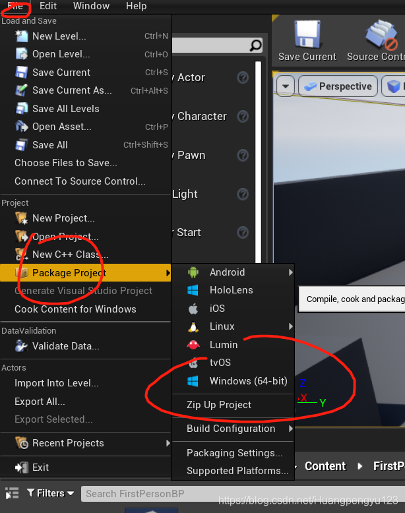Click the Place Actors list scrollbar
Image resolution: width=405 pixels, height=513 pixels.
pos(258,162)
